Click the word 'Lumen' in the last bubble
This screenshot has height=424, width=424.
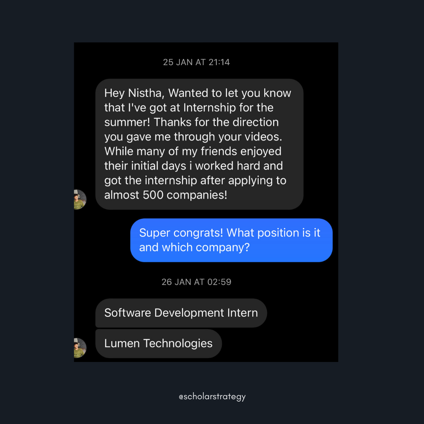[122, 344]
